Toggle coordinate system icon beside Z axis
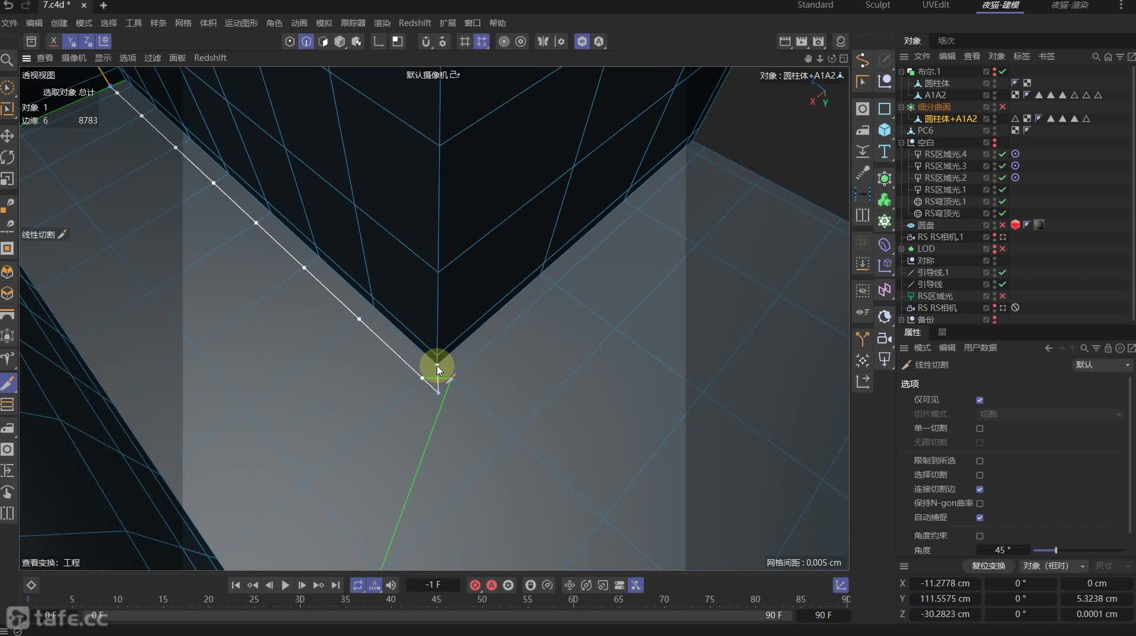1136x636 pixels. click(104, 41)
